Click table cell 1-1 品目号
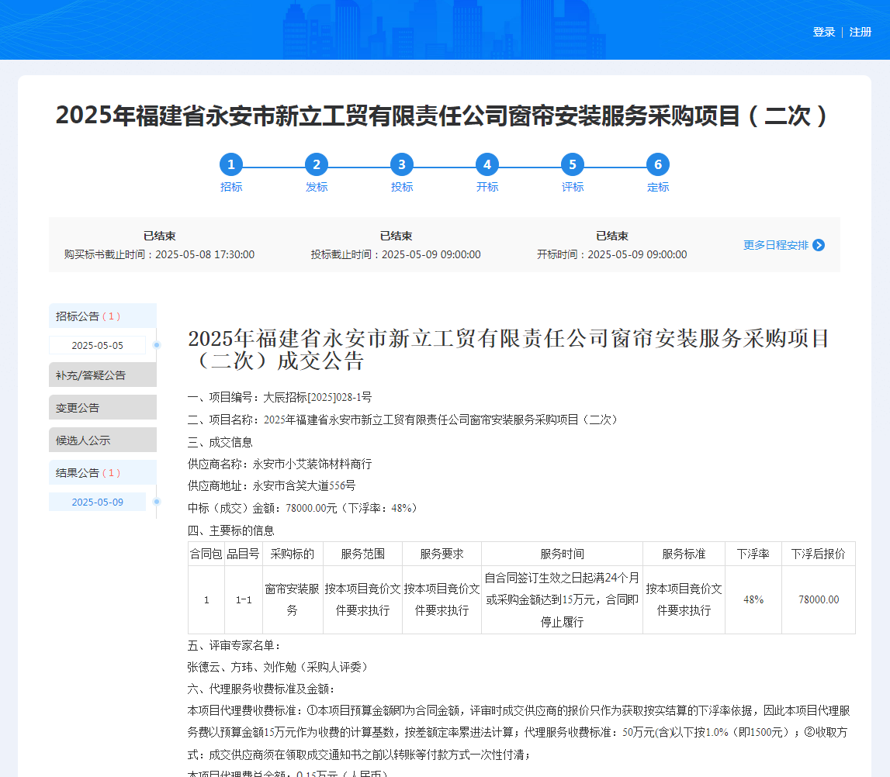The image size is (890, 777). tap(244, 599)
